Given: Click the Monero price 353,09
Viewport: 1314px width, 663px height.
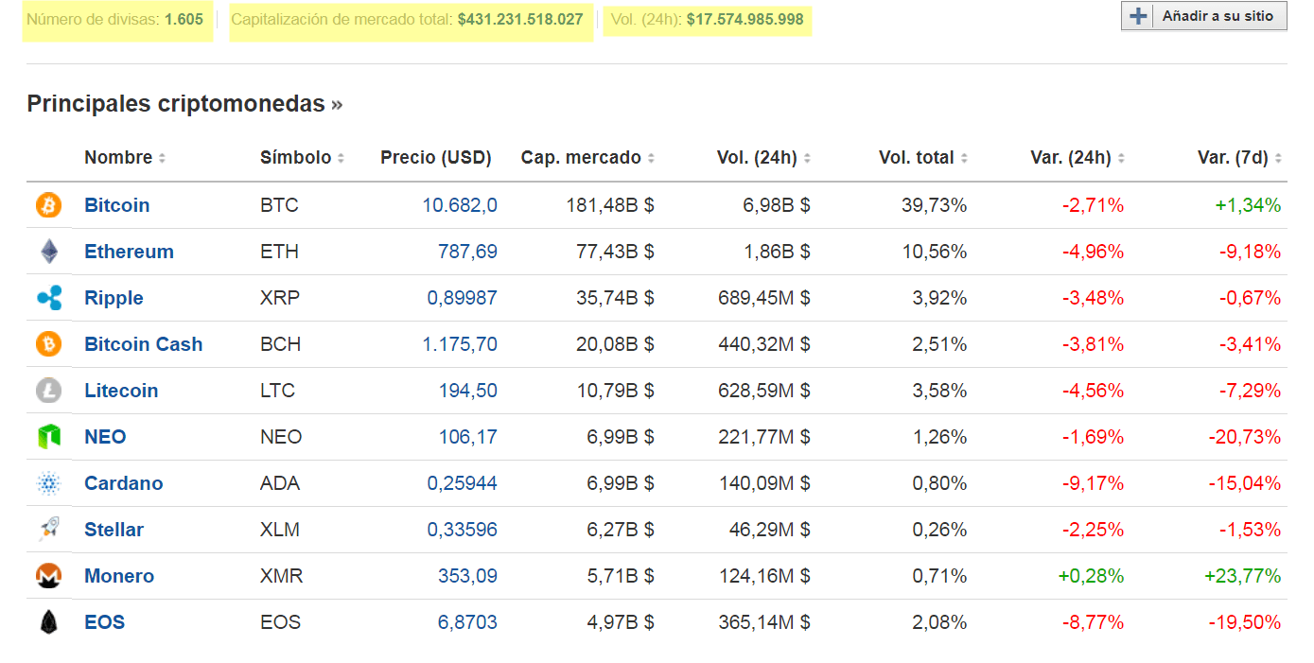Looking at the screenshot, I should [x=467, y=576].
